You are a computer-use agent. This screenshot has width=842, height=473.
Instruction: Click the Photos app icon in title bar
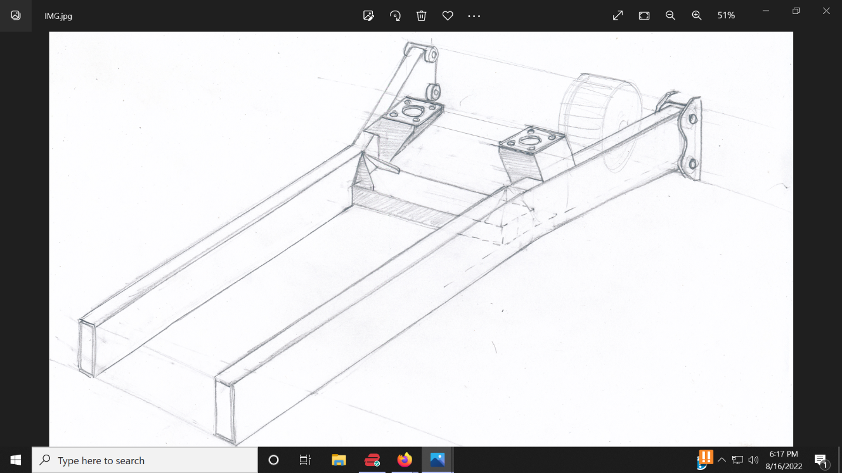click(16, 16)
